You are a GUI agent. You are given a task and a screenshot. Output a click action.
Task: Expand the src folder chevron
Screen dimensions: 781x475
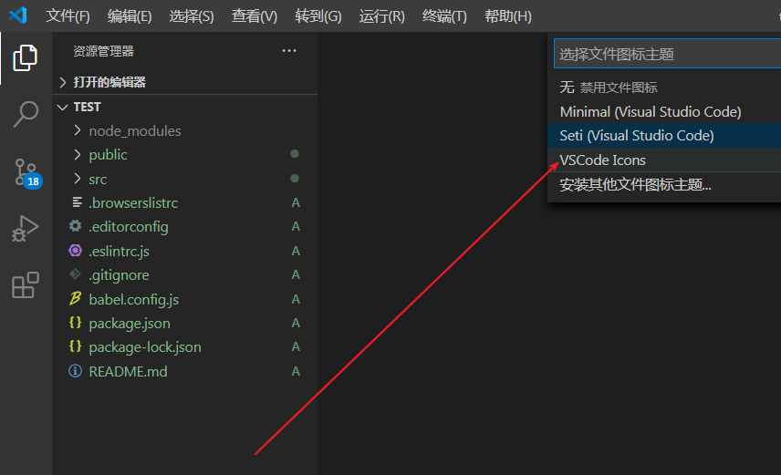[78, 179]
